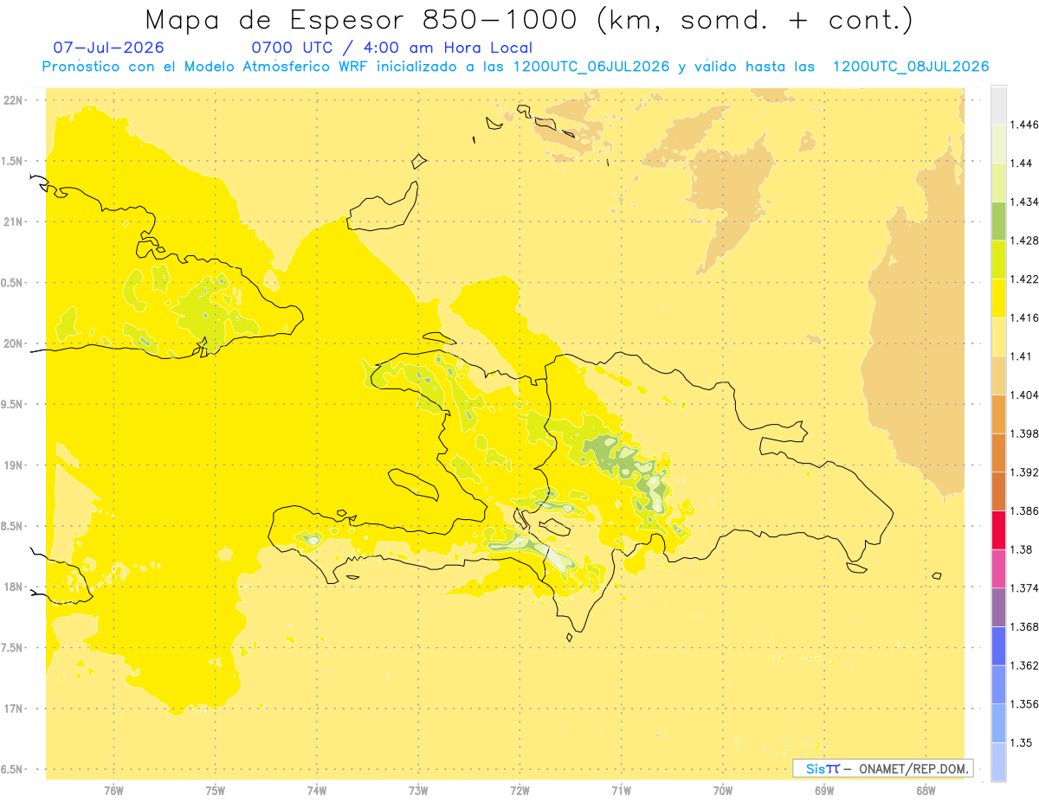
Task: Select the green 1.428–1.434 legend swatch
Action: pyautogui.click(x=998, y=221)
